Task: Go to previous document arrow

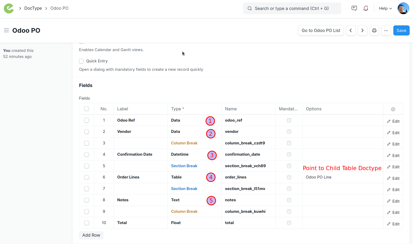Action: tap(351, 30)
